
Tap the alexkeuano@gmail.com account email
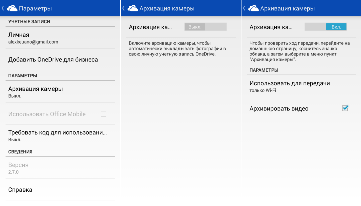(33, 42)
